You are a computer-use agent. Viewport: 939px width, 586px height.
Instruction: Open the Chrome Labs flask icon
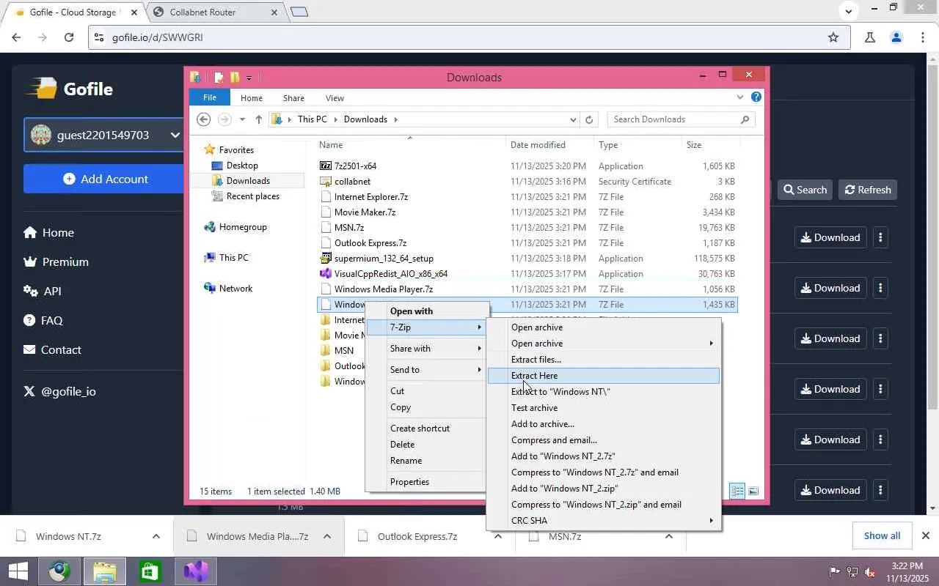click(870, 37)
